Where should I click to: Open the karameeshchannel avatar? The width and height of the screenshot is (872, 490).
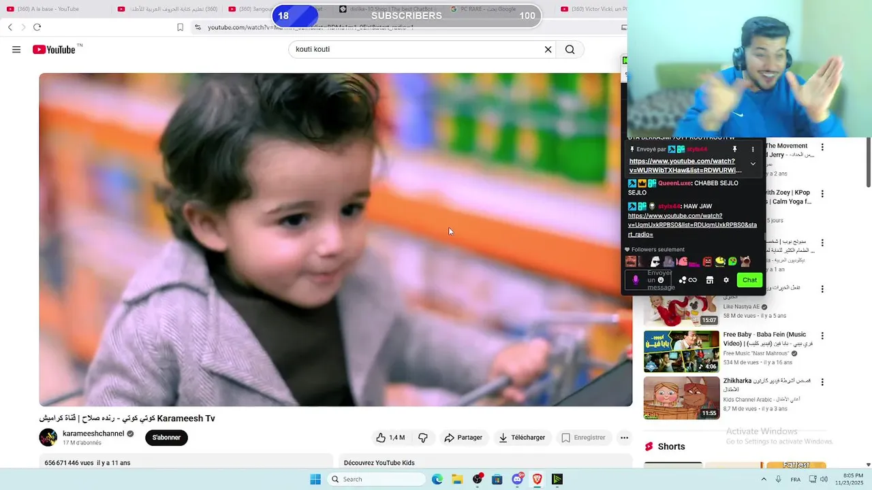(x=48, y=438)
